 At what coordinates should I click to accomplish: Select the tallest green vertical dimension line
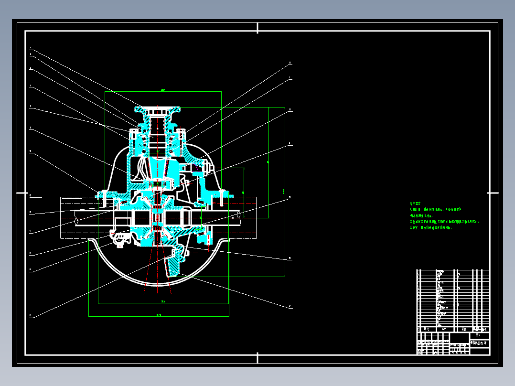pos(285,192)
